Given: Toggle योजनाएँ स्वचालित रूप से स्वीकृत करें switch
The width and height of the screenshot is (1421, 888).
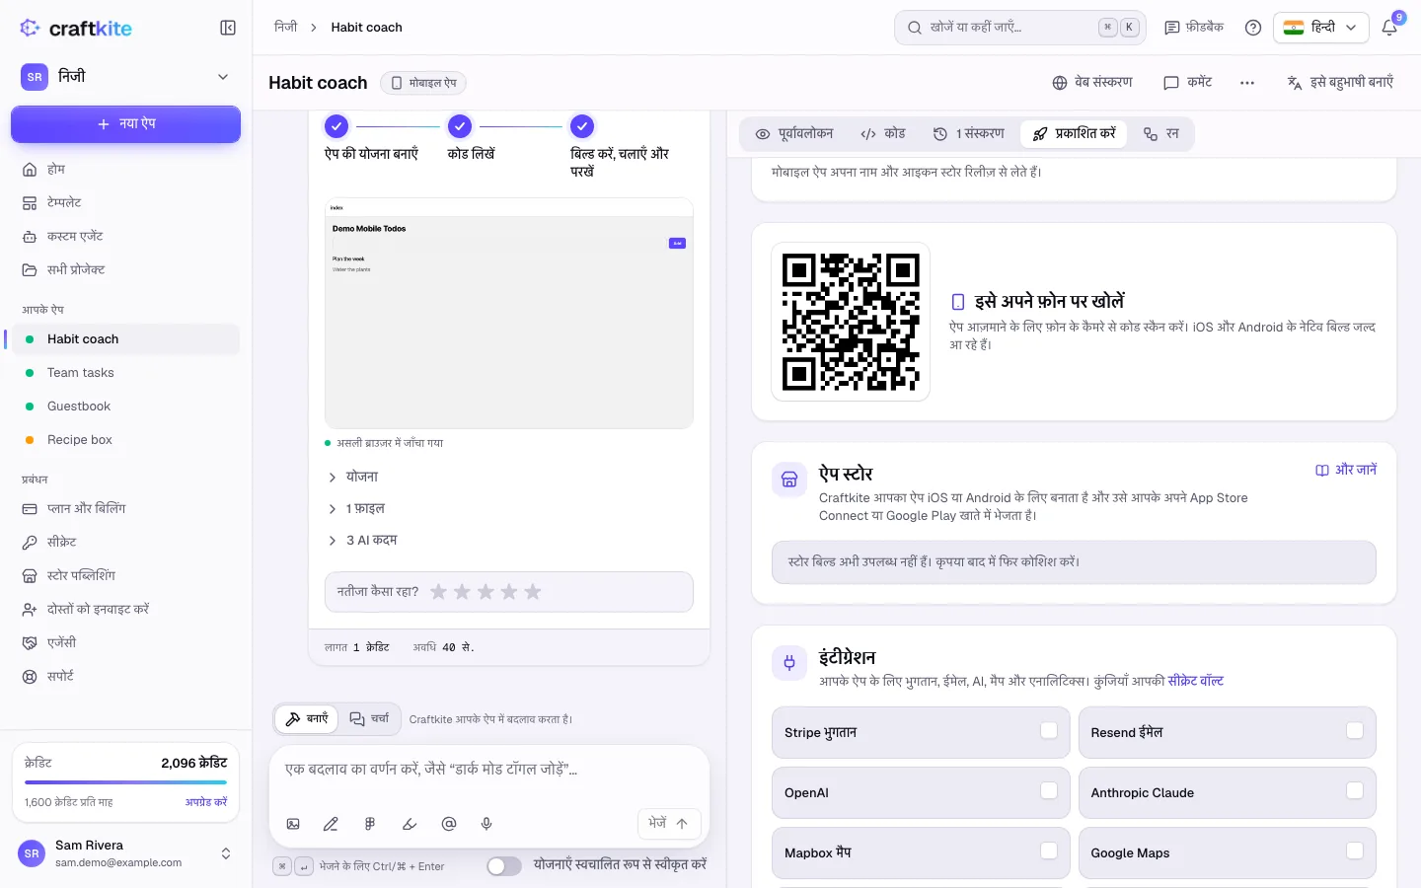Looking at the screenshot, I should pos(504,866).
